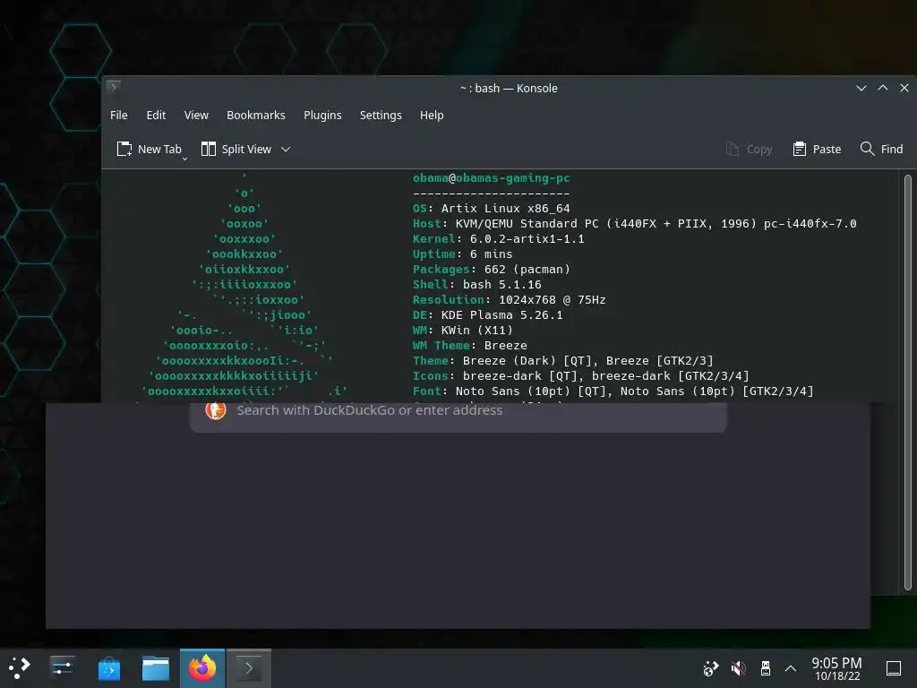Click the 'KDE Plasma 5.26.1' text

pos(501,314)
